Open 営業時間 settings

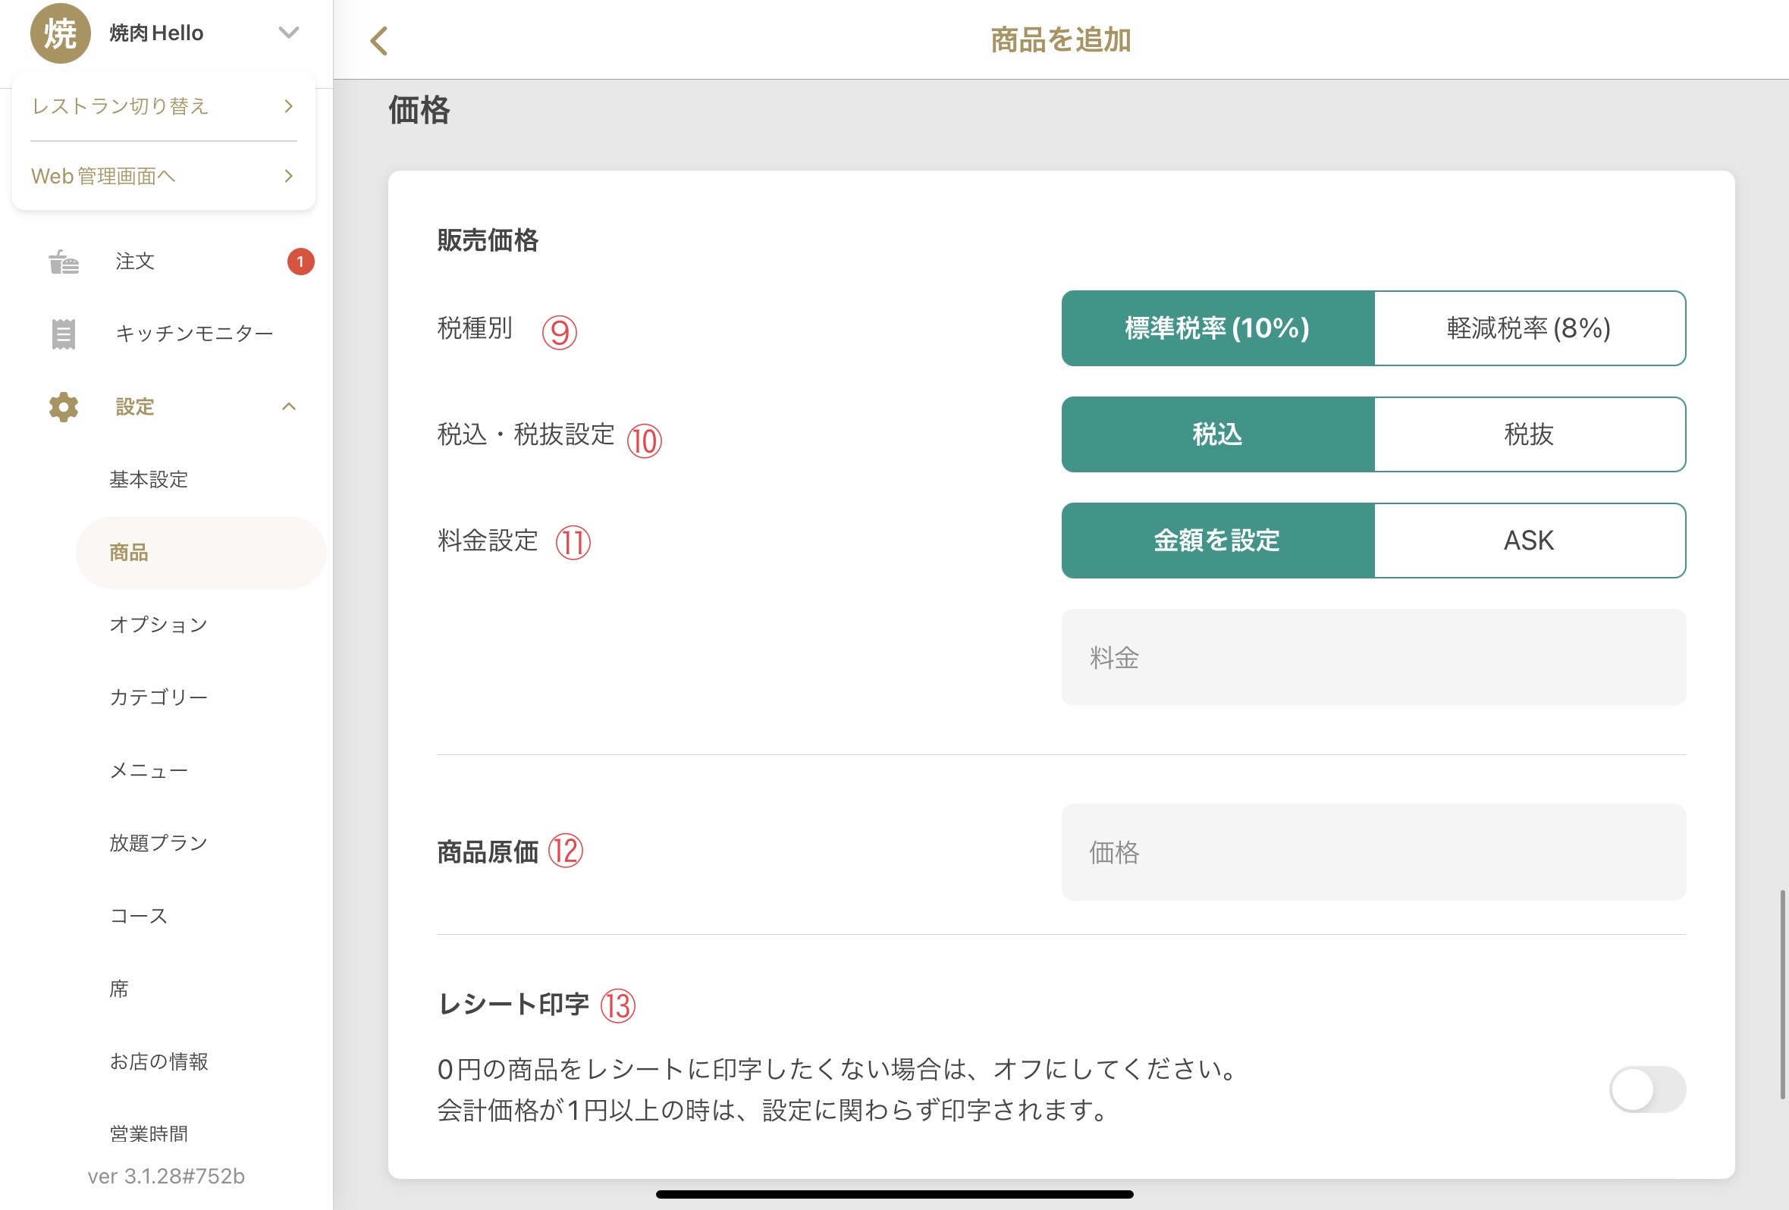click(x=149, y=1133)
